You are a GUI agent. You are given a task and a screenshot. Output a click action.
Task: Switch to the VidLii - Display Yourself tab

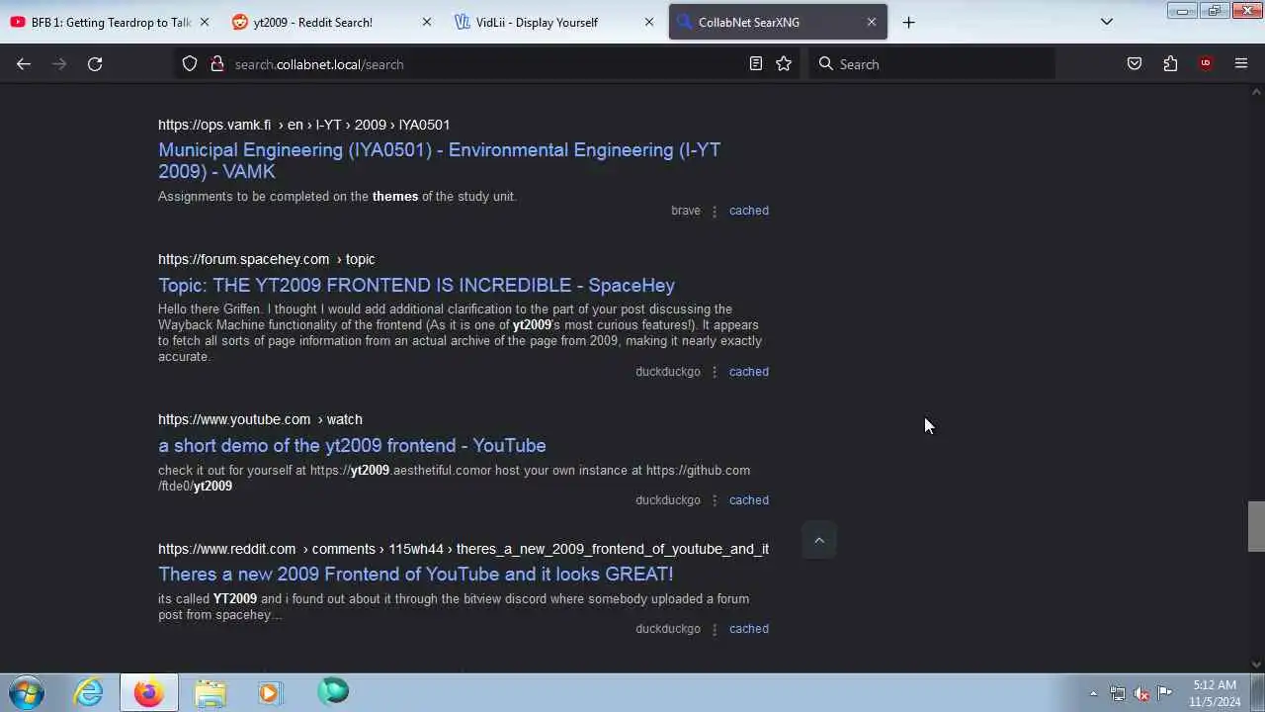pos(555,22)
